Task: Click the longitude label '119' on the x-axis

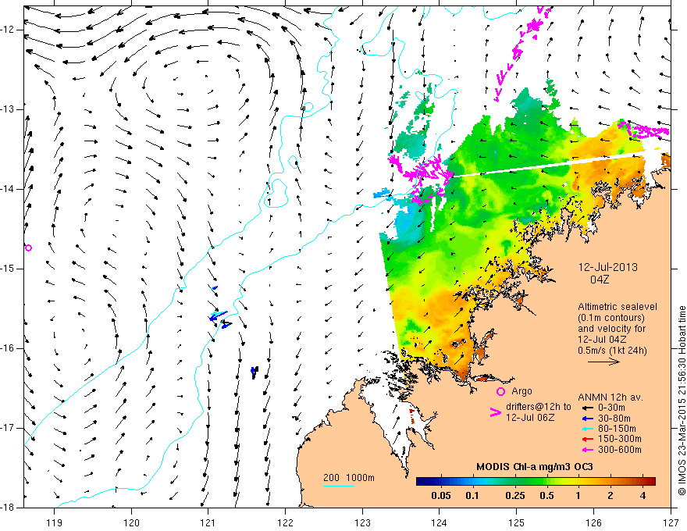Action: click(54, 522)
